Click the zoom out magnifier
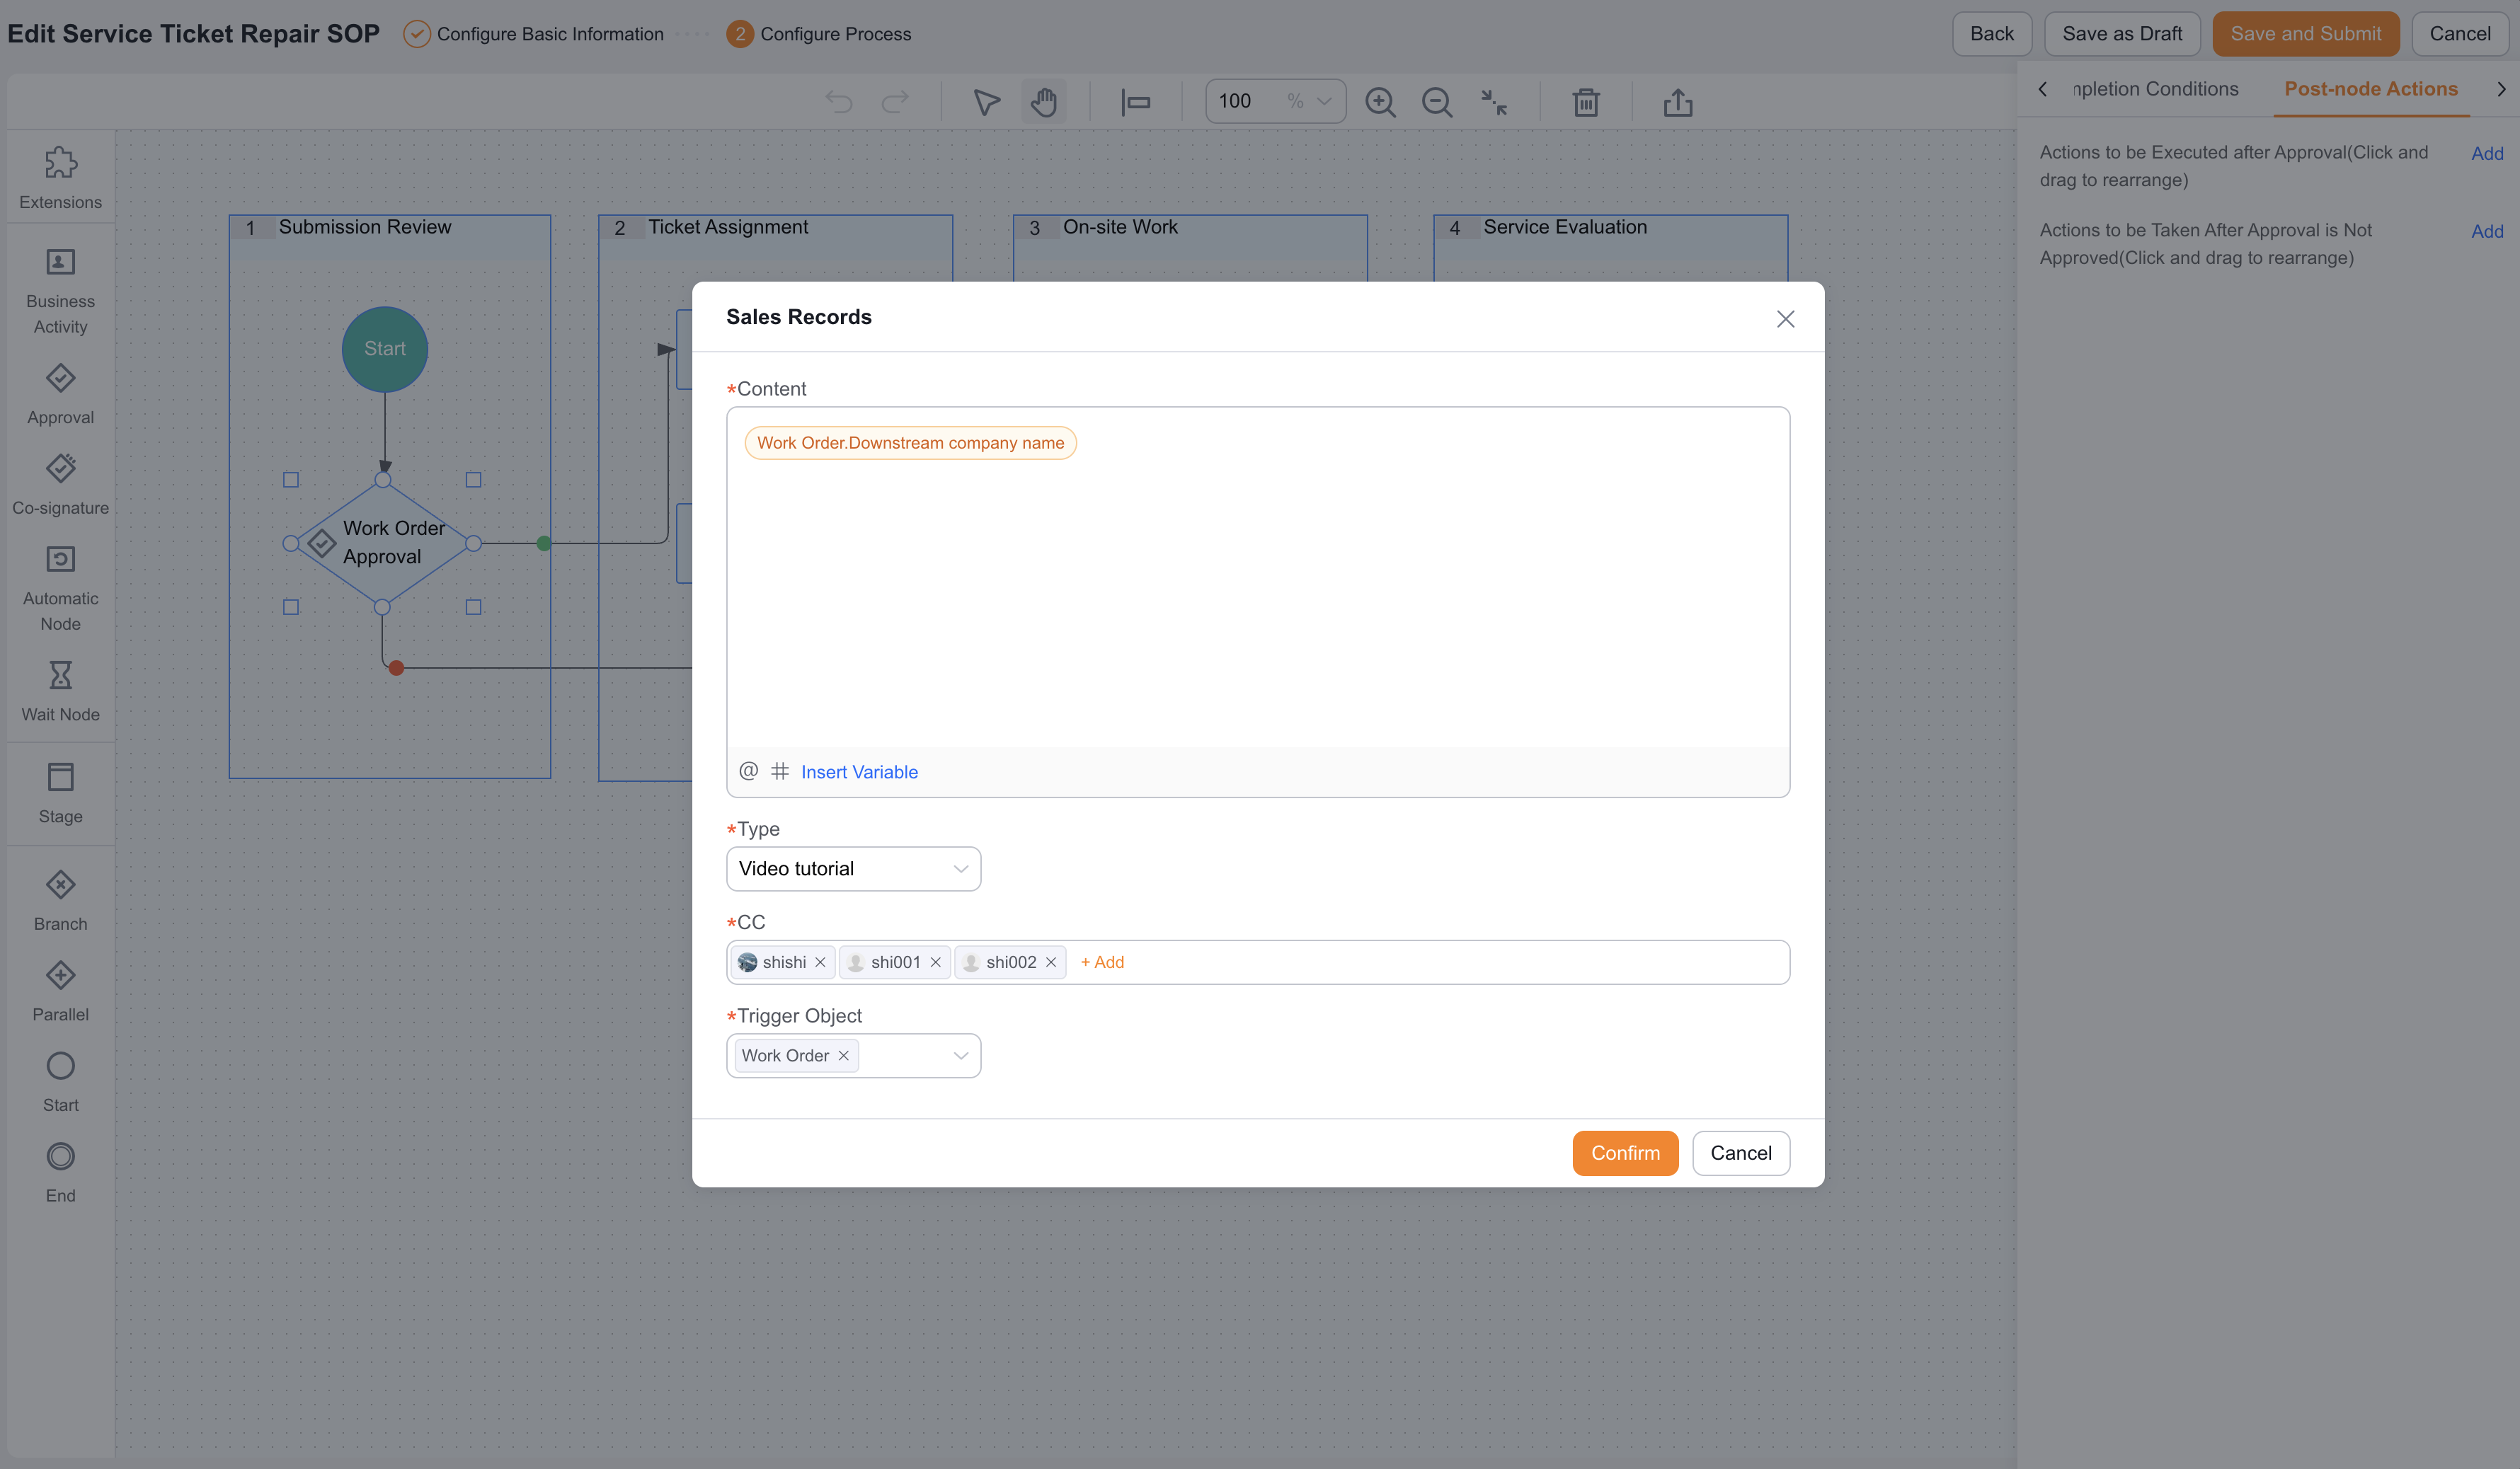This screenshot has width=2520, height=1469. pos(1437,102)
